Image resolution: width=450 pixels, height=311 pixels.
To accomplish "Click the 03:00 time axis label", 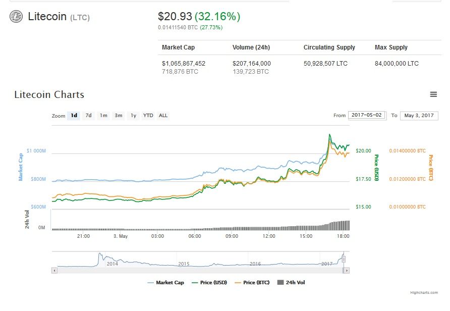I will click(157, 236).
